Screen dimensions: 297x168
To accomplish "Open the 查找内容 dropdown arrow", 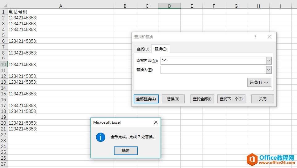I will coord(269,61).
